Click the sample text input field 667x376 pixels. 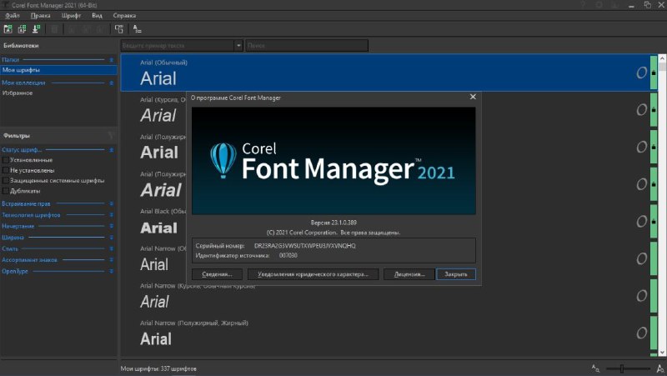tap(178, 46)
